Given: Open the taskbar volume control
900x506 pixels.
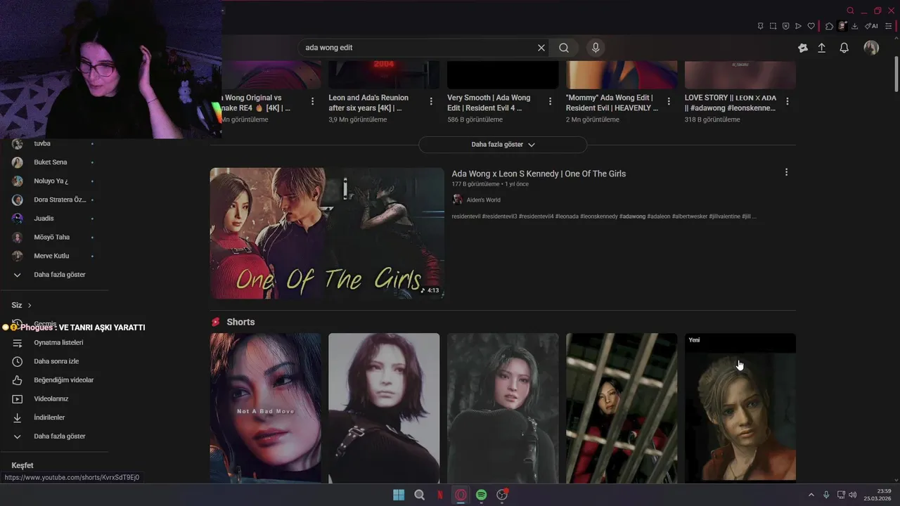Looking at the screenshot, I should pos(853,495).
